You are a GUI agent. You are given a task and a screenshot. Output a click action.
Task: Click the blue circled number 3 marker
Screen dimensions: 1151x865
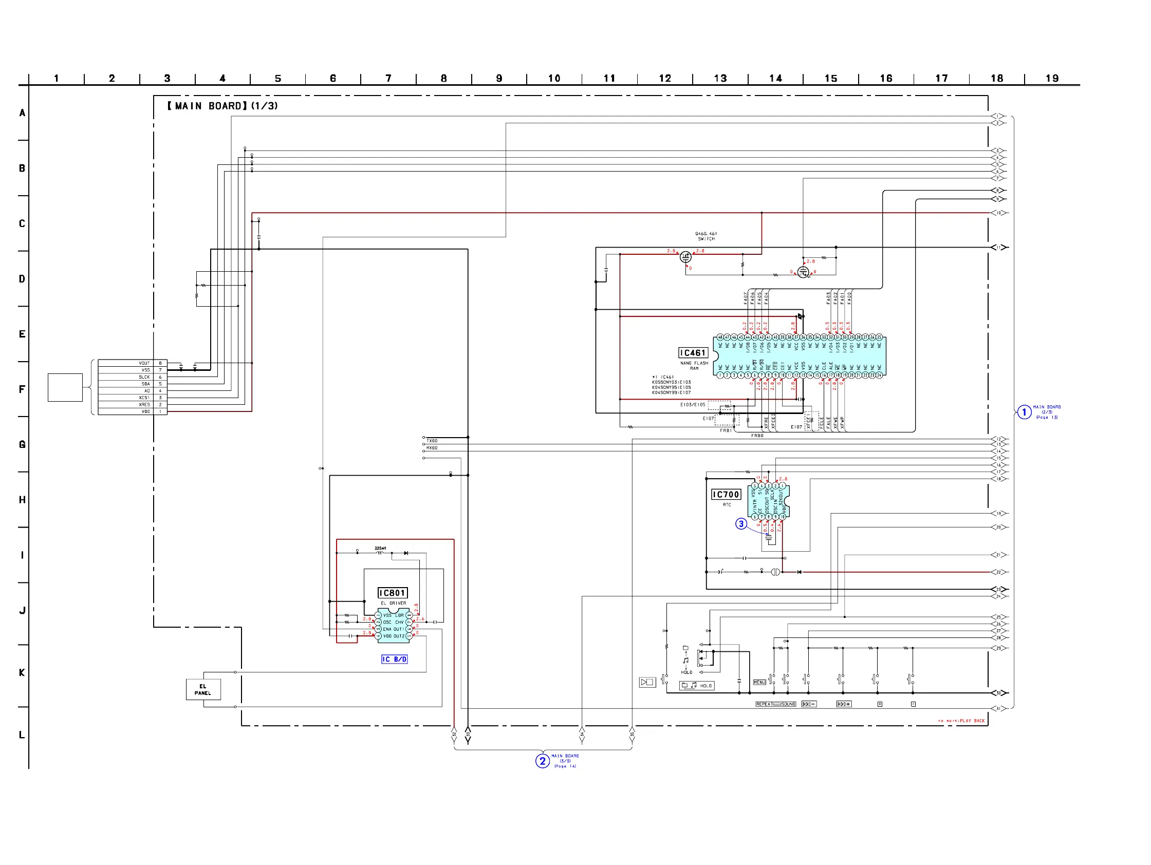(x=741, y=524)
